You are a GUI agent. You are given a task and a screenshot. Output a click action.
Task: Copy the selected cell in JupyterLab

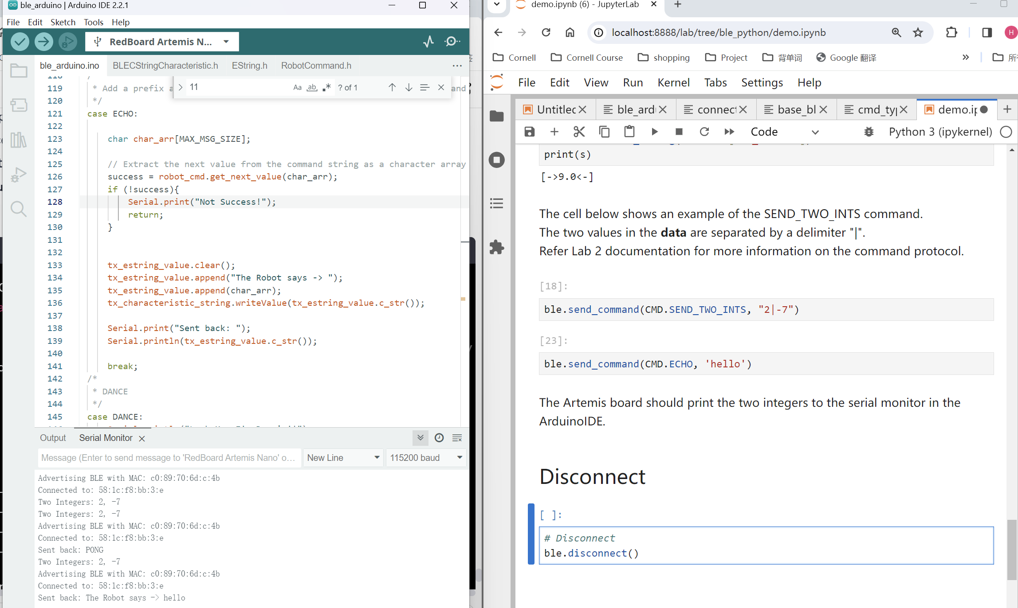[604, 132]
